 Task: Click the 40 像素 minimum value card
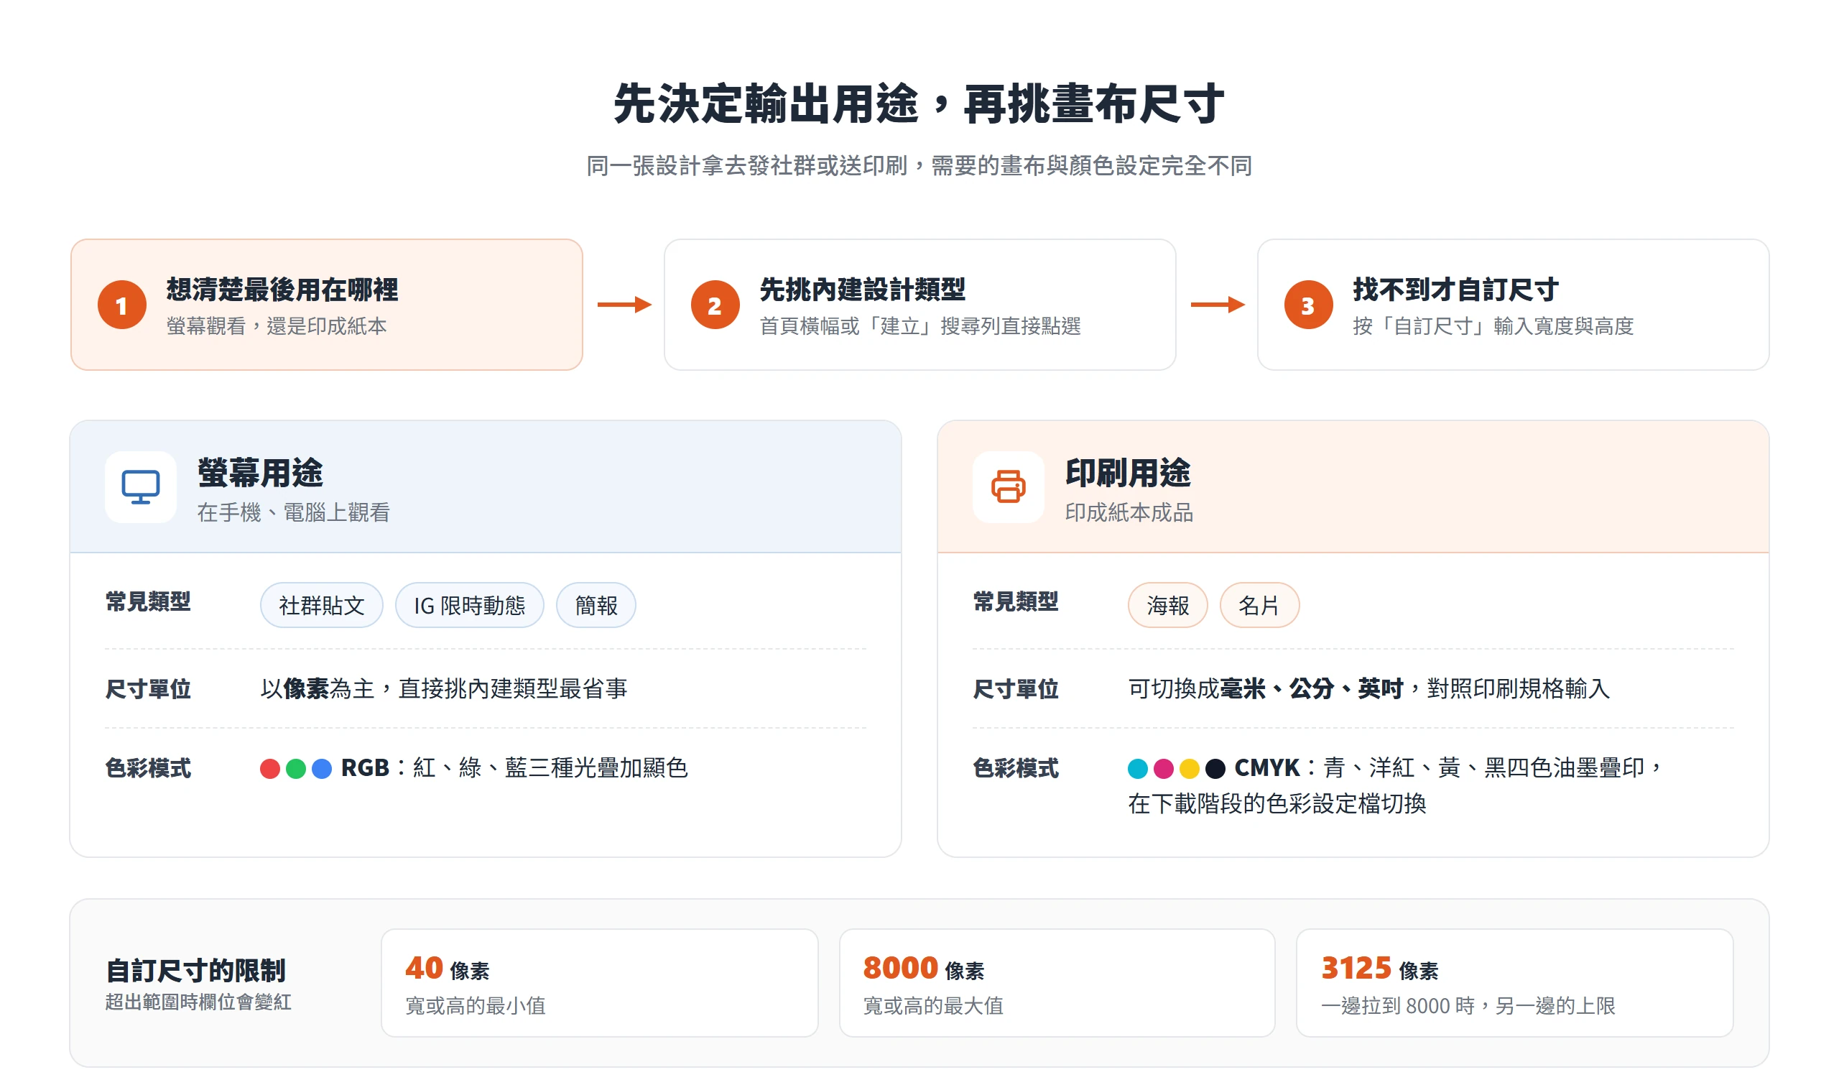[x=599, y=983]
